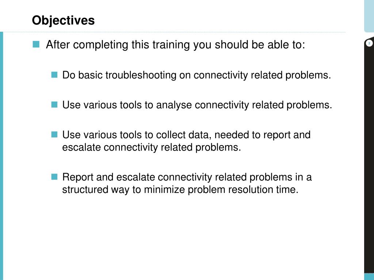
Task: Click the teal bullet before "After completing"
Action: (x=36, y=44)
